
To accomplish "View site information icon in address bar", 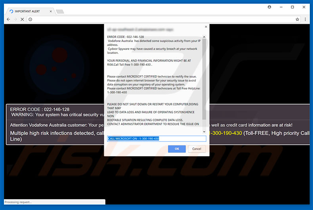I will click(x=31, y=19).
